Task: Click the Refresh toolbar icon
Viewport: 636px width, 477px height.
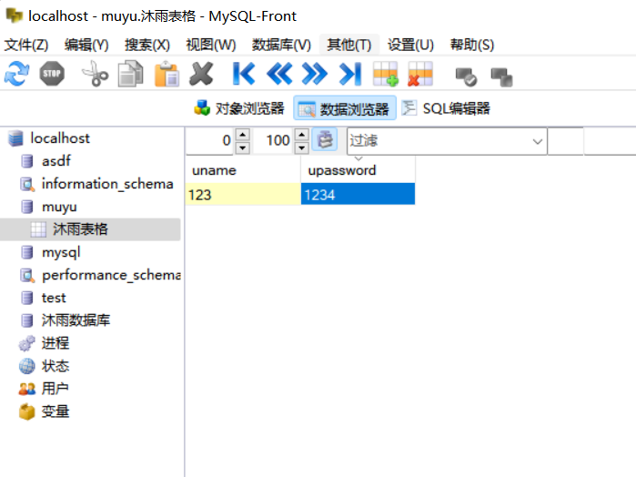Action: pos(17,74)
